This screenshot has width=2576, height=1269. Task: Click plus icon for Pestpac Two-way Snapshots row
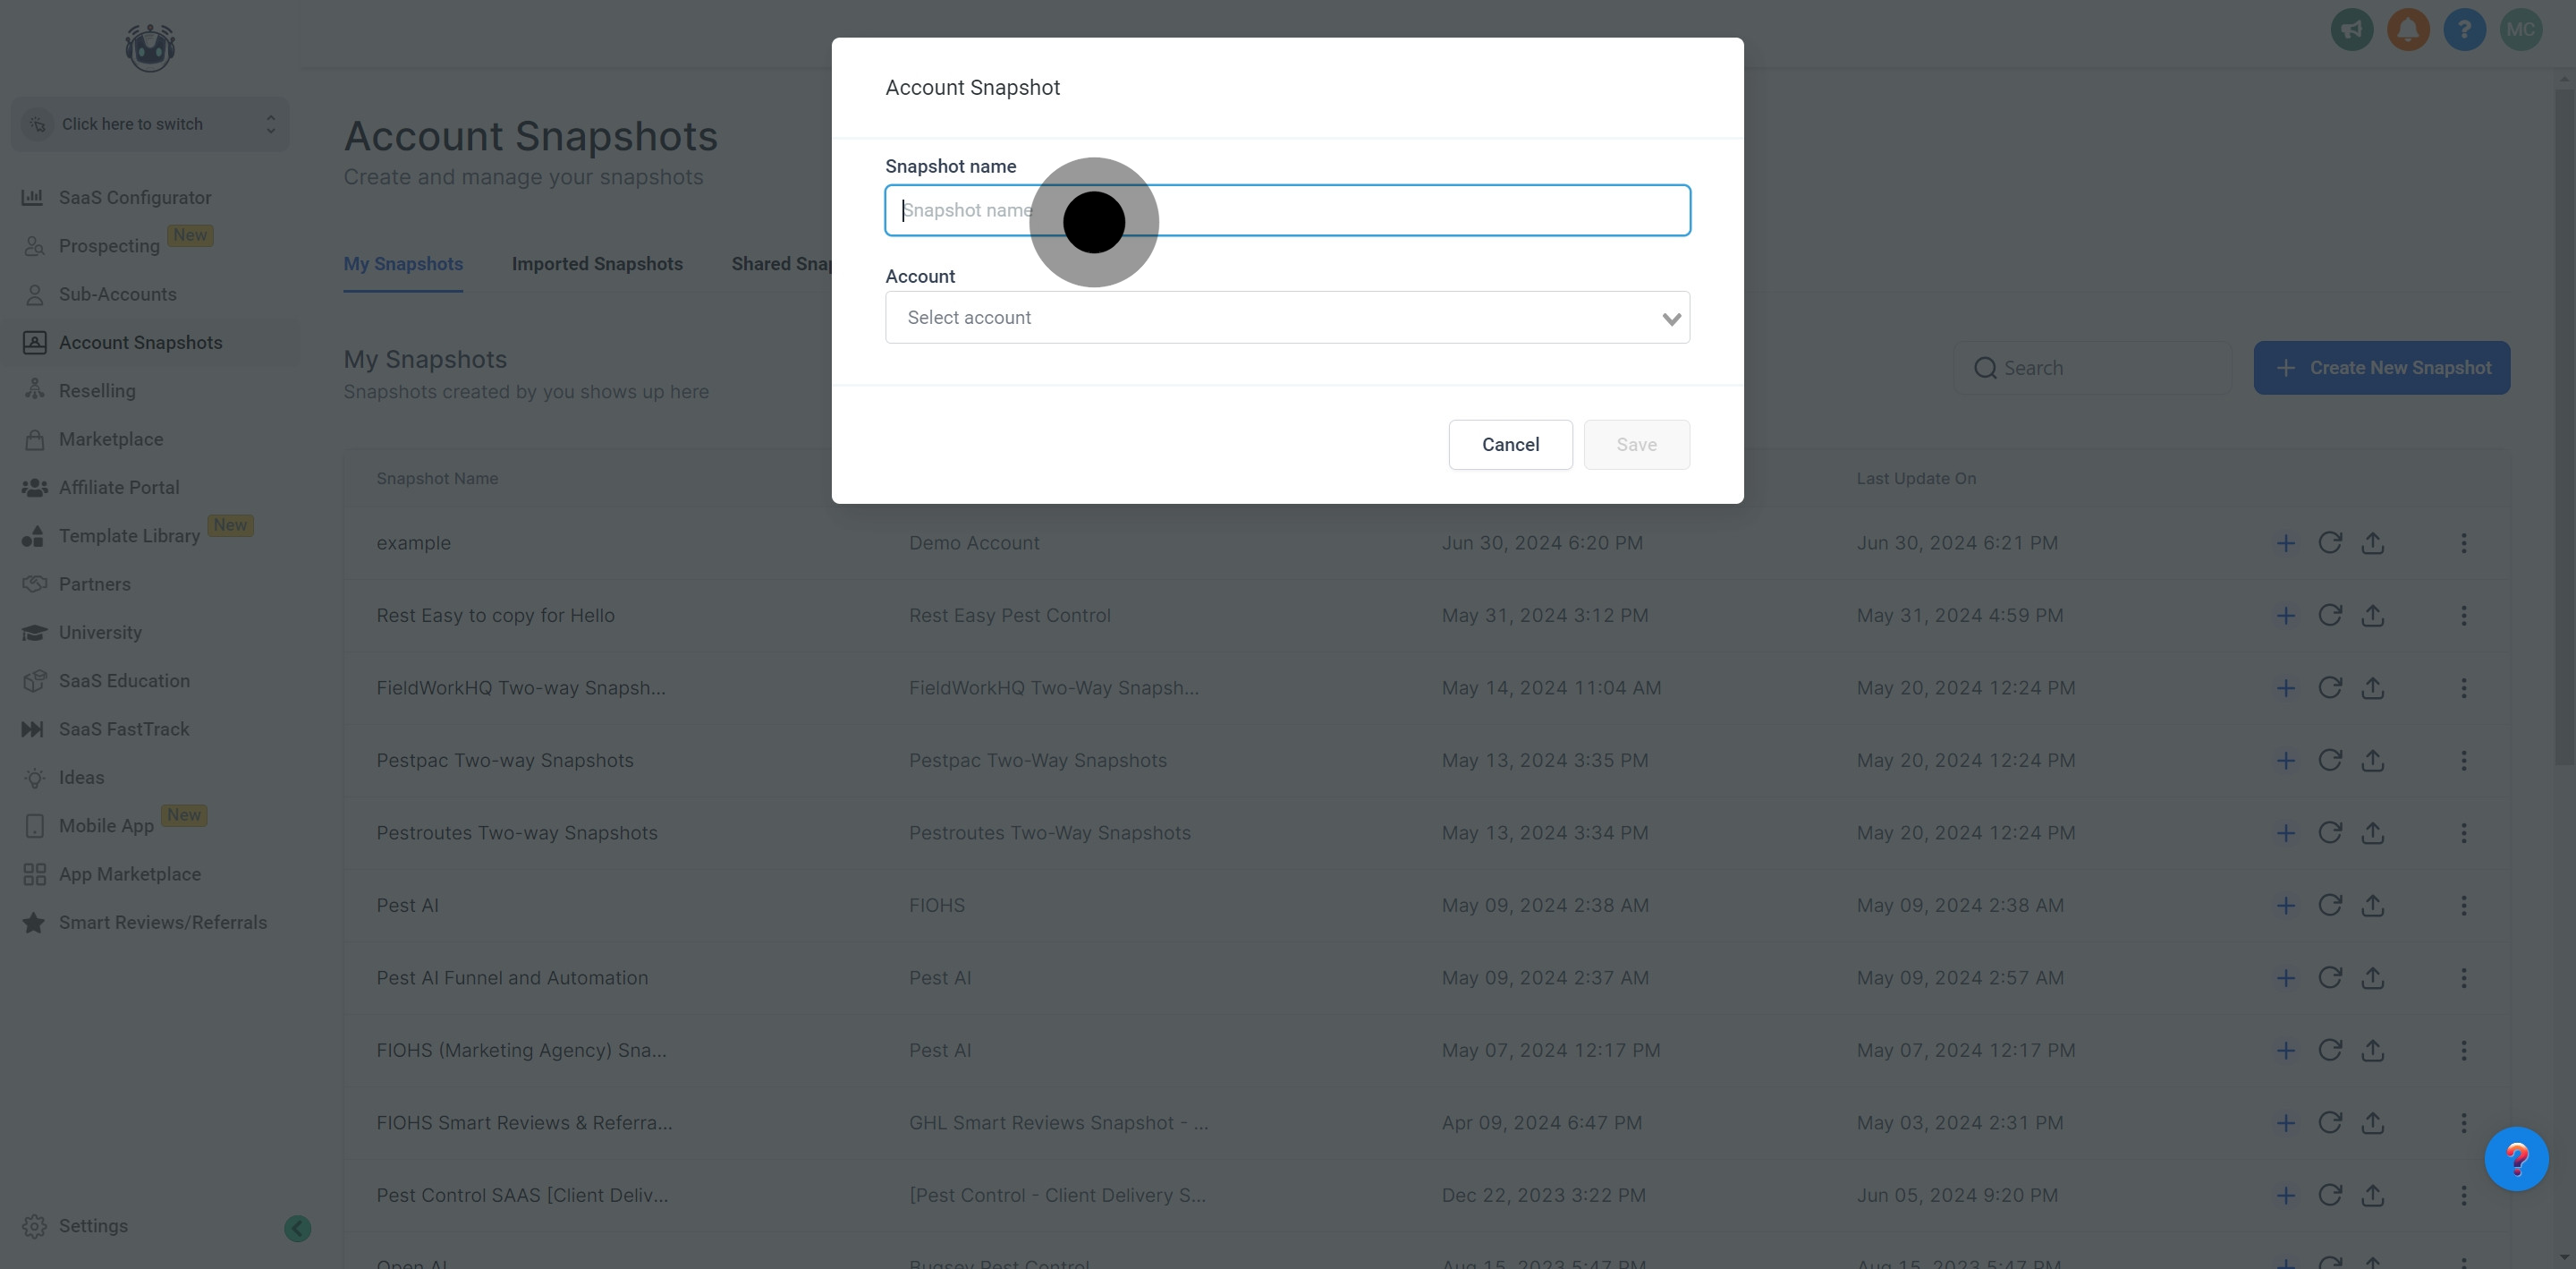(x=2285, y=761)
